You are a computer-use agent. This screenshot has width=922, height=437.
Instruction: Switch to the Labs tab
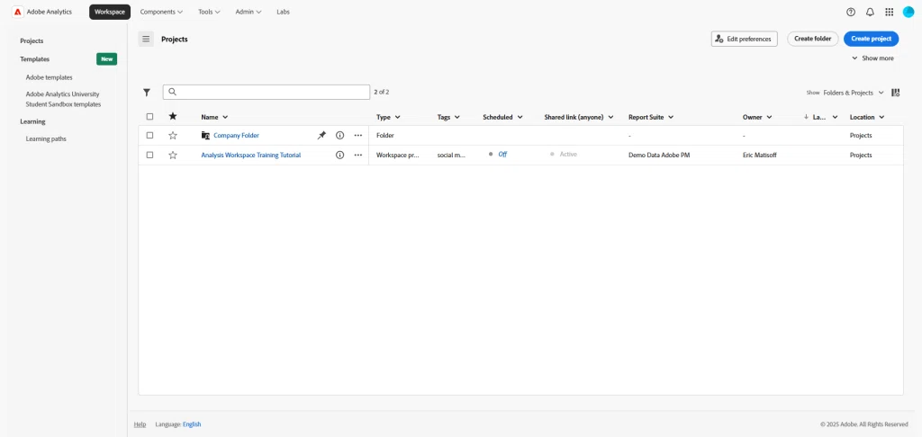[284, 12]
